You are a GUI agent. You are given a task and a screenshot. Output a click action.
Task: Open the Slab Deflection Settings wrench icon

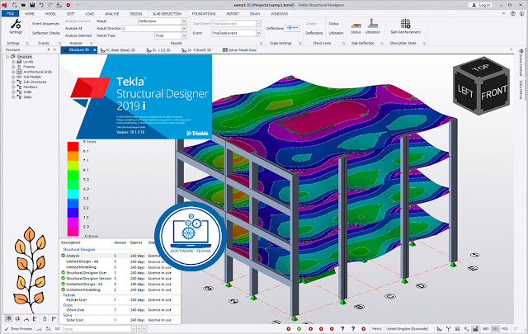click(16, 25)
